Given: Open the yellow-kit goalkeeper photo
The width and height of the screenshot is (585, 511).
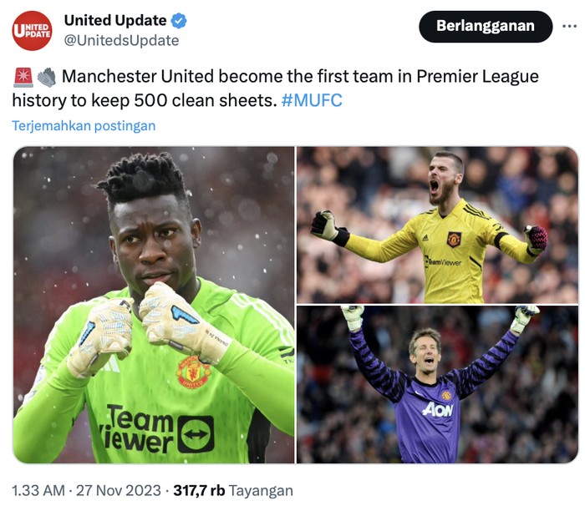Looking at the screenshot, I should (x=437, y=225).
